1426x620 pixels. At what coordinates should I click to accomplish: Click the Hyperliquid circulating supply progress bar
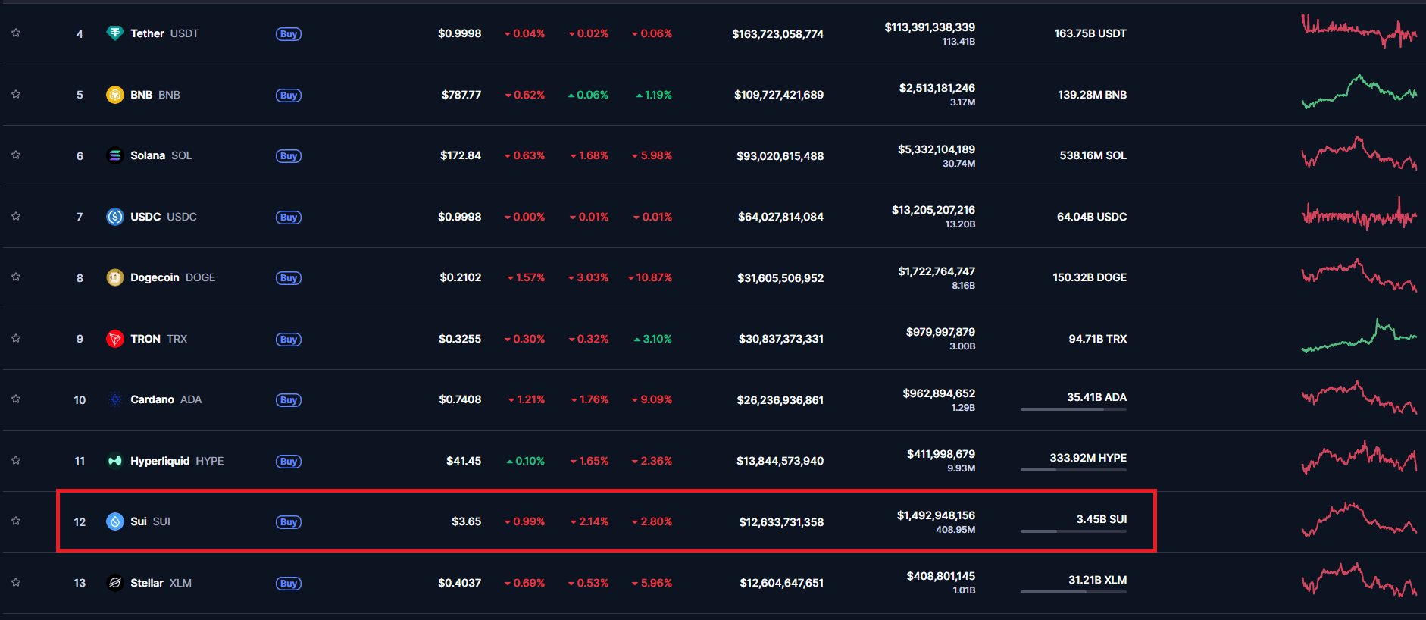1074,470
